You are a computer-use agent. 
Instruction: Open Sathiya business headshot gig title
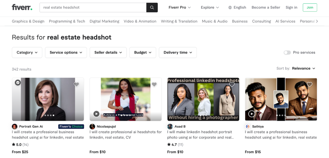pyautogui.click(x=281, y=135)
